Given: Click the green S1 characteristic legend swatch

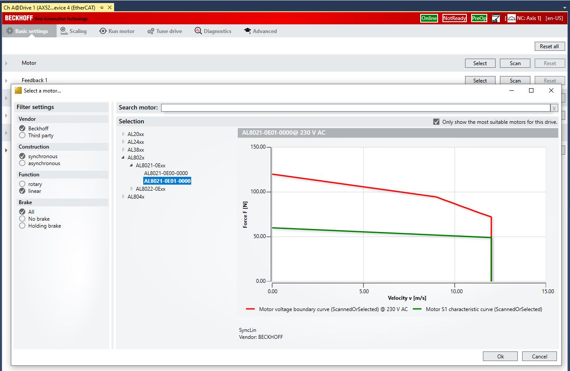Looking at the screenshot, I should click(x=417, y=309).
